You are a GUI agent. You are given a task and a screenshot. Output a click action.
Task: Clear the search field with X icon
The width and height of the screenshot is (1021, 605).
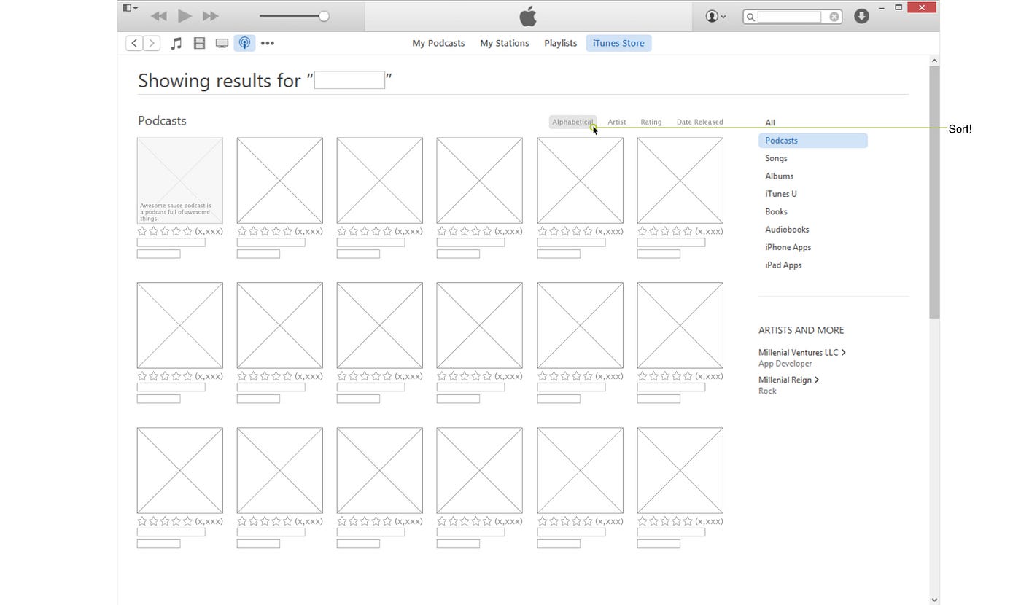pyautogui.click(x=834, y=17)
